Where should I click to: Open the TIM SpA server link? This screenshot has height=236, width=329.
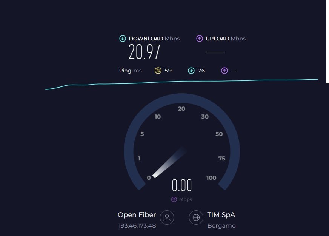tap(221, 215)
